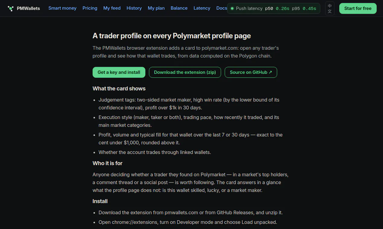
Task: Click the 'Judgement tags' bullet text
Action: (x=189, y=104)
